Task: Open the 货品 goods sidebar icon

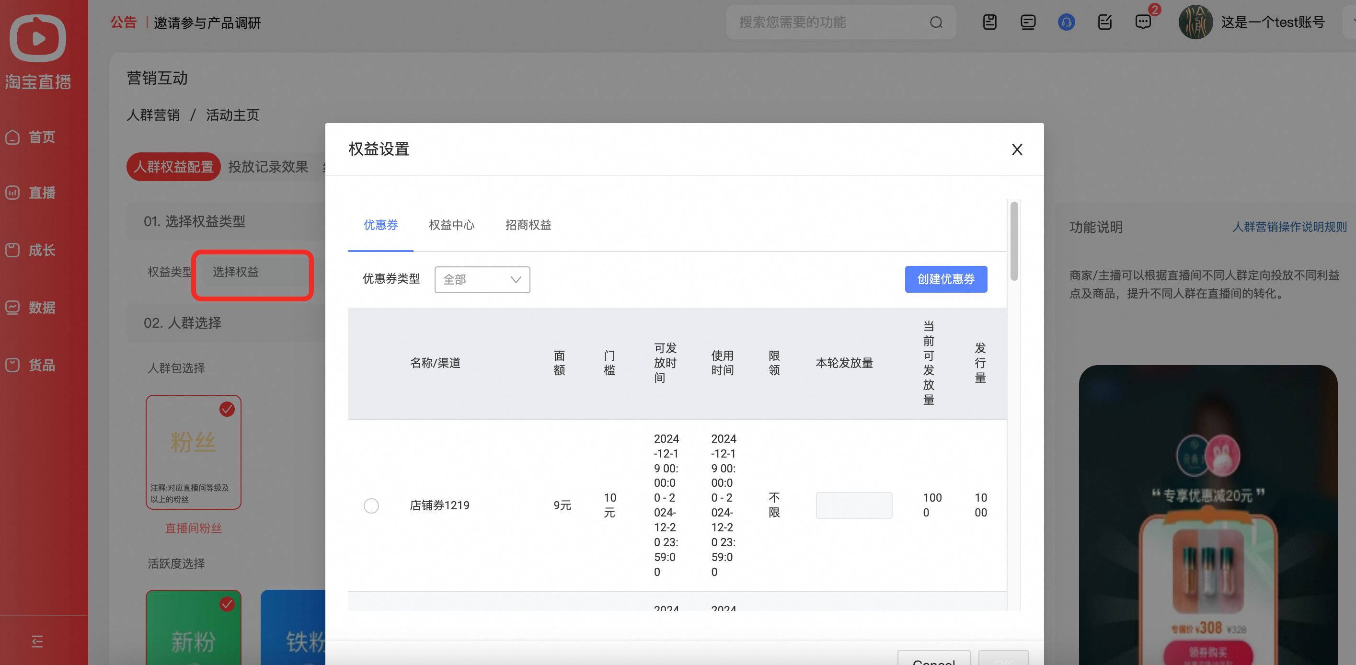Action: pyautogui.click(x=12, y=365)
